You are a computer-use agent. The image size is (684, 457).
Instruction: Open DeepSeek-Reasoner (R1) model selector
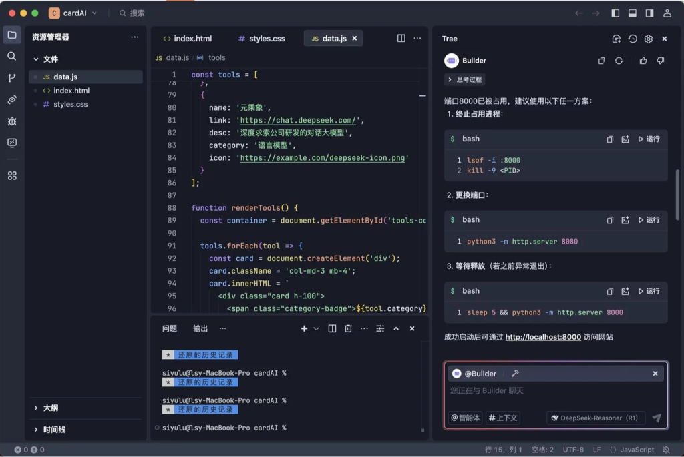[x=595, y=418]
